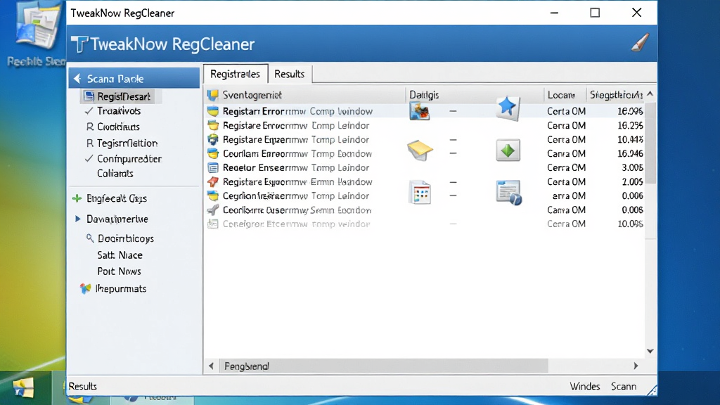720x405 pixels.
Task: Click the blue star icon
Action: pos(508,108)
